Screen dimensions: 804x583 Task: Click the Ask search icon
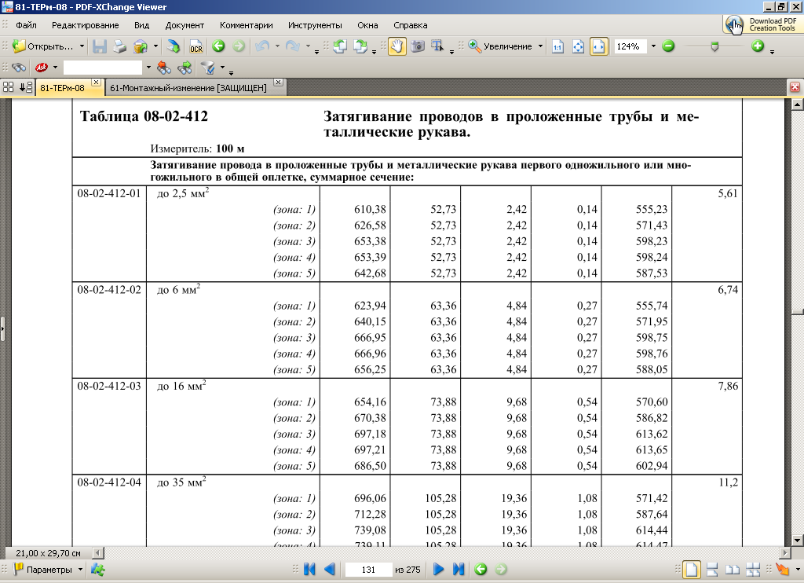coord(42,68)
